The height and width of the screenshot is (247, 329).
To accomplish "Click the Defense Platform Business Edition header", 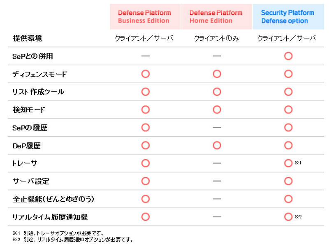I will click(144, 17).
